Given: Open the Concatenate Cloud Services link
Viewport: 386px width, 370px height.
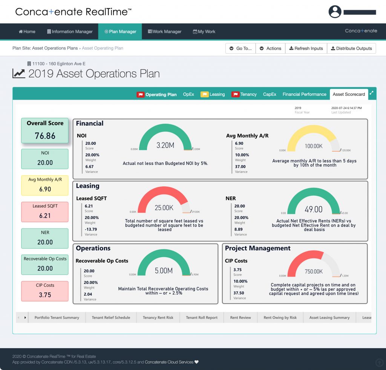Looking at the screenshot, I should point(169,362).
